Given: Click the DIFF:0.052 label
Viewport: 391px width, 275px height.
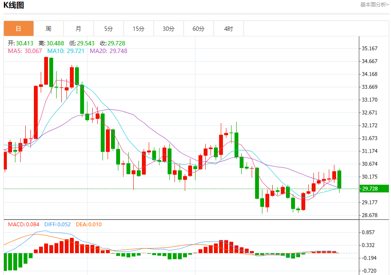Looking at the screenshot, I should tap(57, 224).
